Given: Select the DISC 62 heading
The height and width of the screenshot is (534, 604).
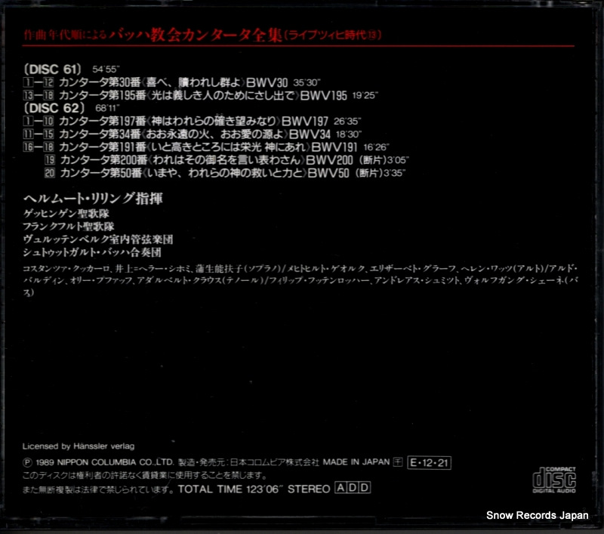Looking at the screenshot, I should pyautogui.click(x=54, y=108).
